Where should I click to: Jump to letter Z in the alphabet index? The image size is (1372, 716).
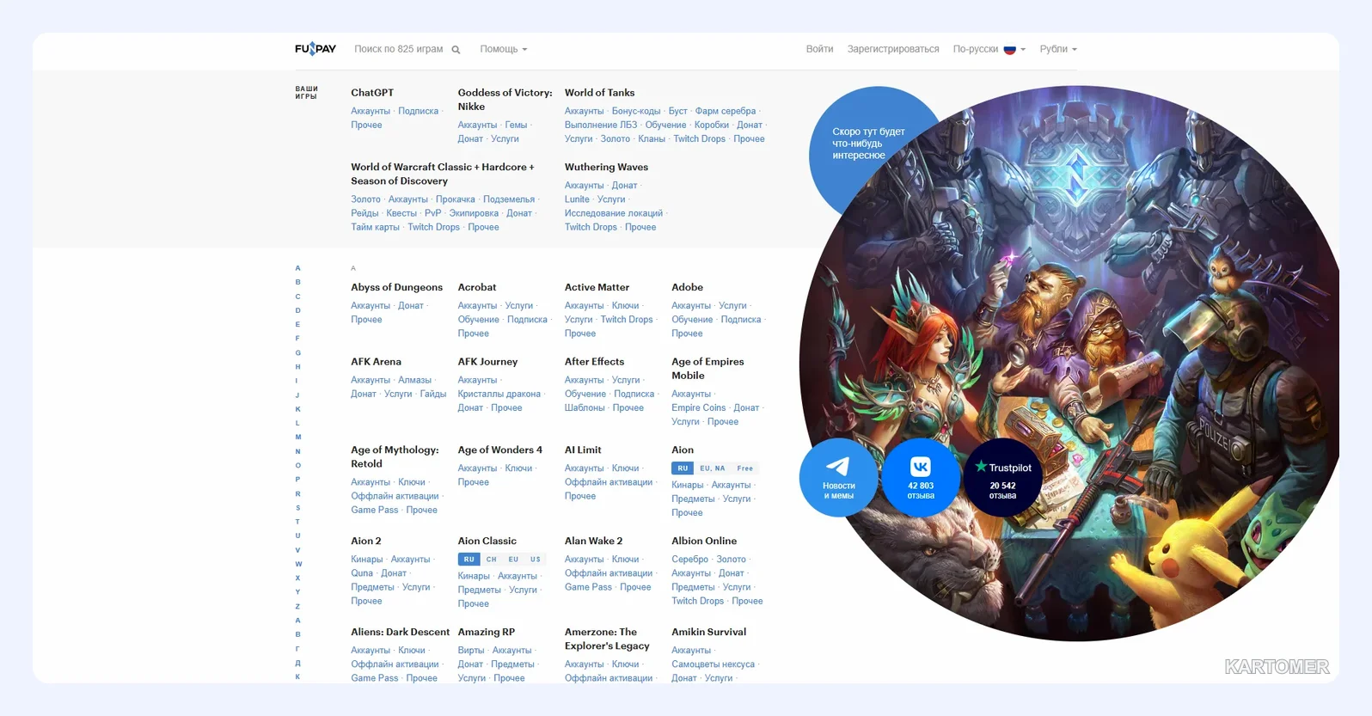tap(298, 607)
